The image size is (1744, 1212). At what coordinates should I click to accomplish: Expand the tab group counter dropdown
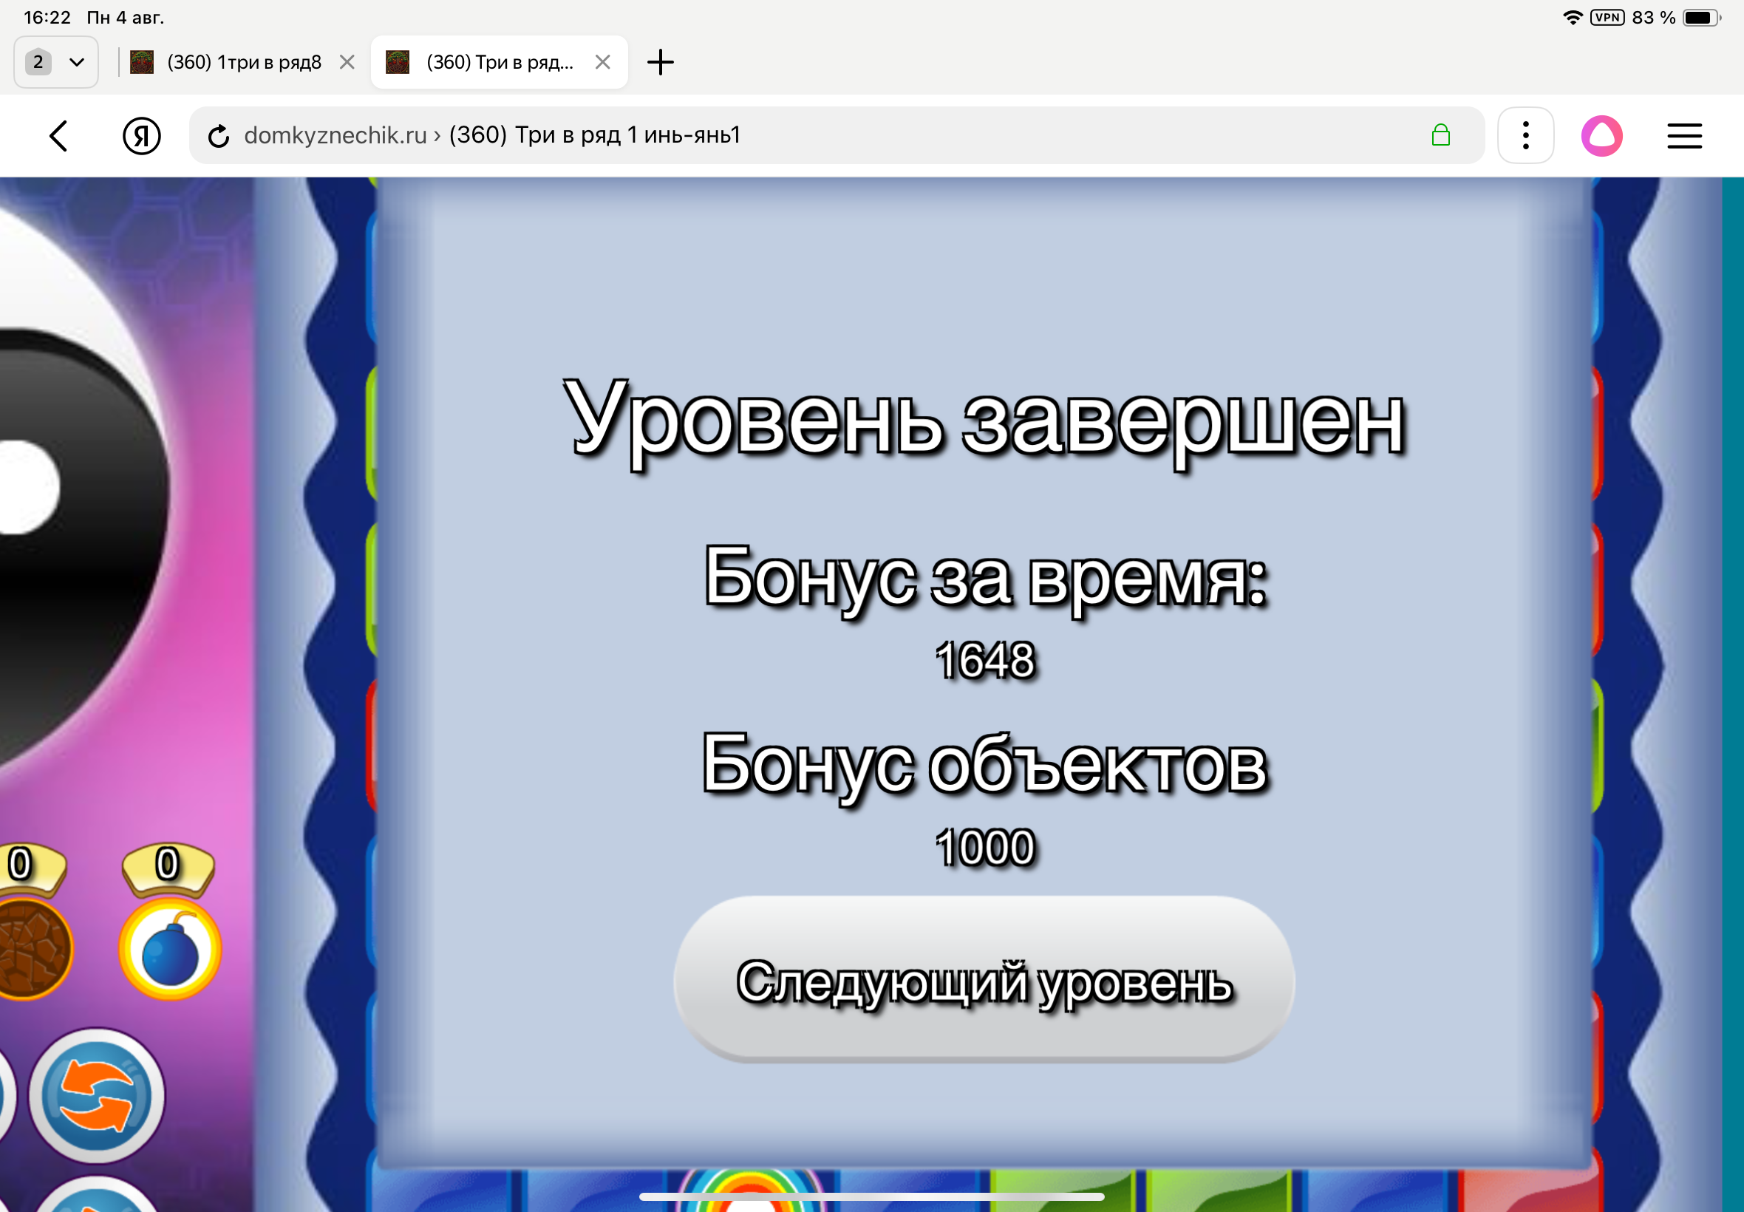(x=56, y=62)
